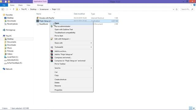Click Troubleshoot compatibility
Image resolution: width=196 pixels, height=110 pixels.
[x=71, y=33]
